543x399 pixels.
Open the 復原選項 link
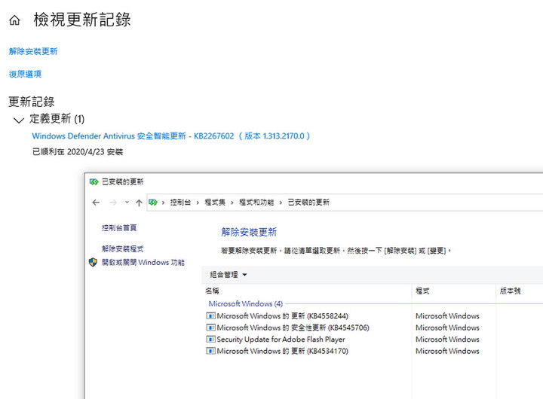25,74
